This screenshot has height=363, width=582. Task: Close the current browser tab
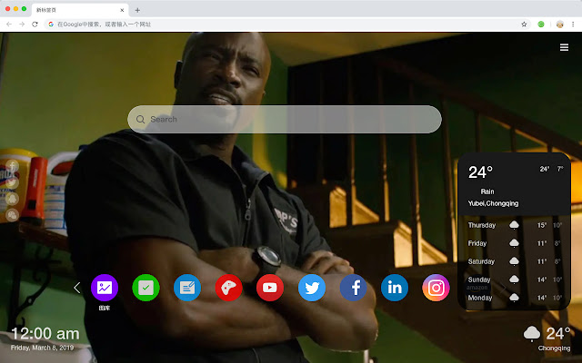point(122,10)
